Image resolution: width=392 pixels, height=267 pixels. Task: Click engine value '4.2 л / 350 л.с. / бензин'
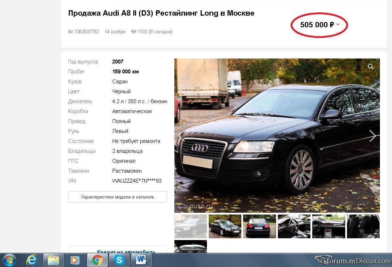(x=140, y=101)
